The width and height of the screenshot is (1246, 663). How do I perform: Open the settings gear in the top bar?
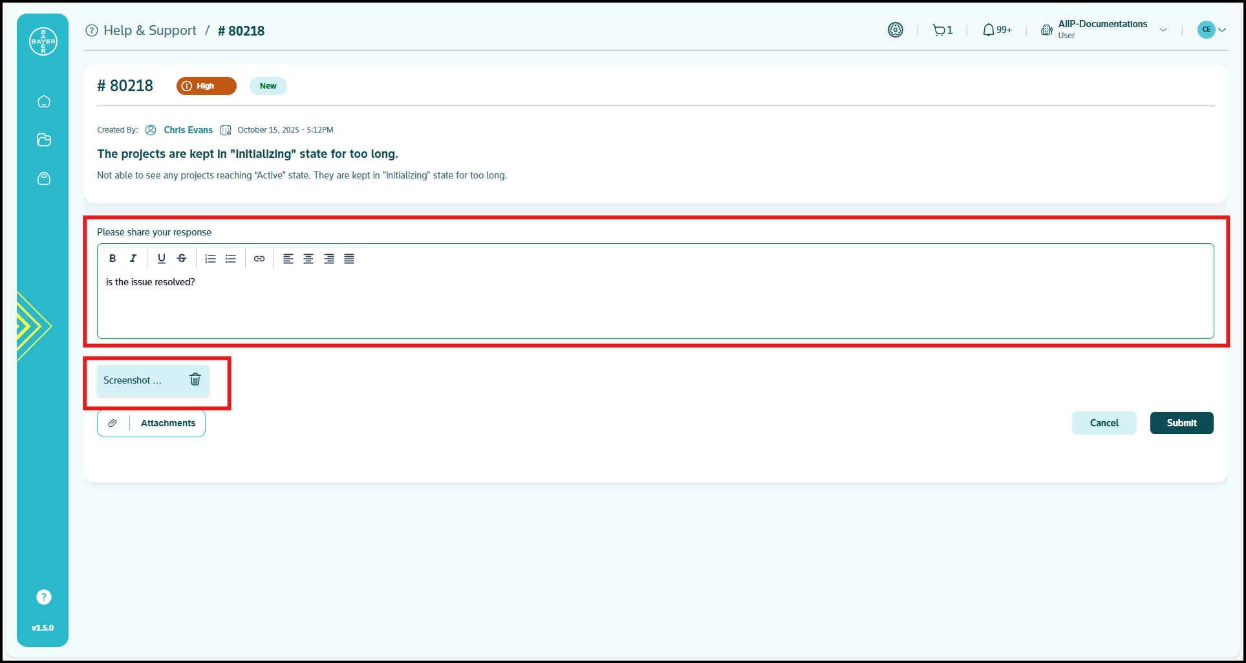pos(896,29)
